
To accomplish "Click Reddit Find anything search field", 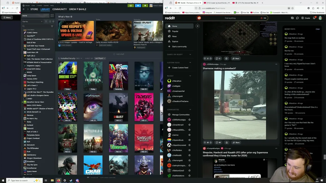I will pyautogui.click(x=230, y=18).
